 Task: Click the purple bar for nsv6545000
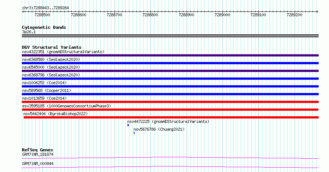pyautogui.click(x=170, y=71)
